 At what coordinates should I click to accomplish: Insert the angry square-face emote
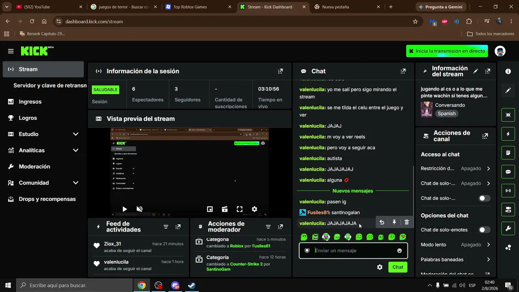315,237
